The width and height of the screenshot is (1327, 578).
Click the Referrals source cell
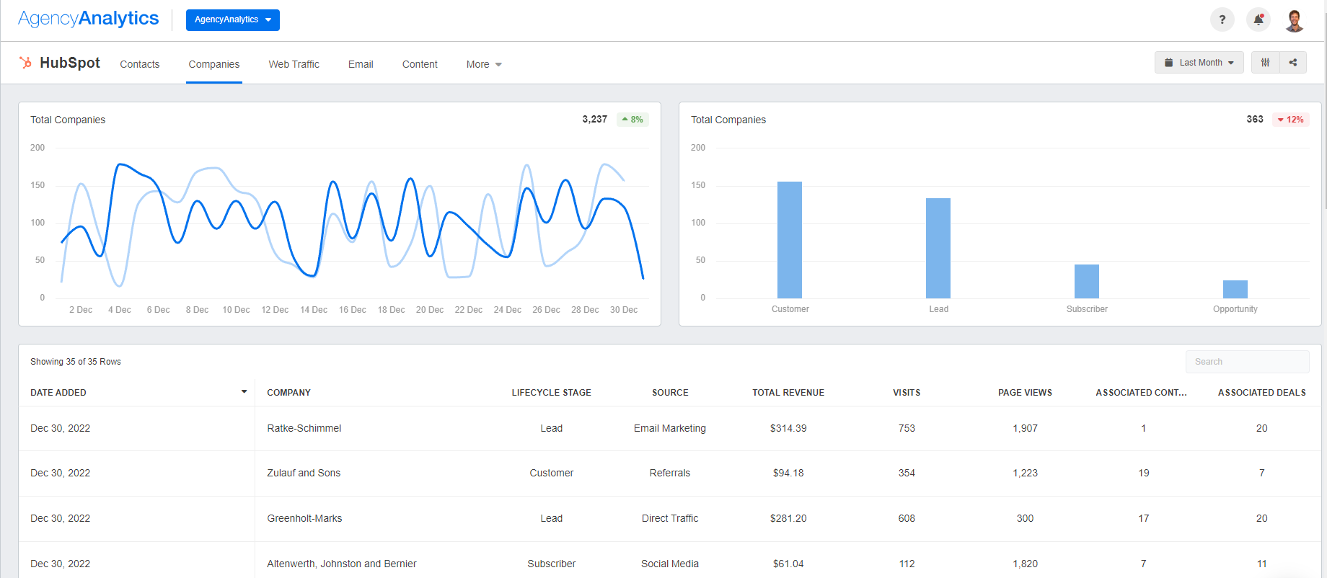pyautogui.click(x=670, y=473)
